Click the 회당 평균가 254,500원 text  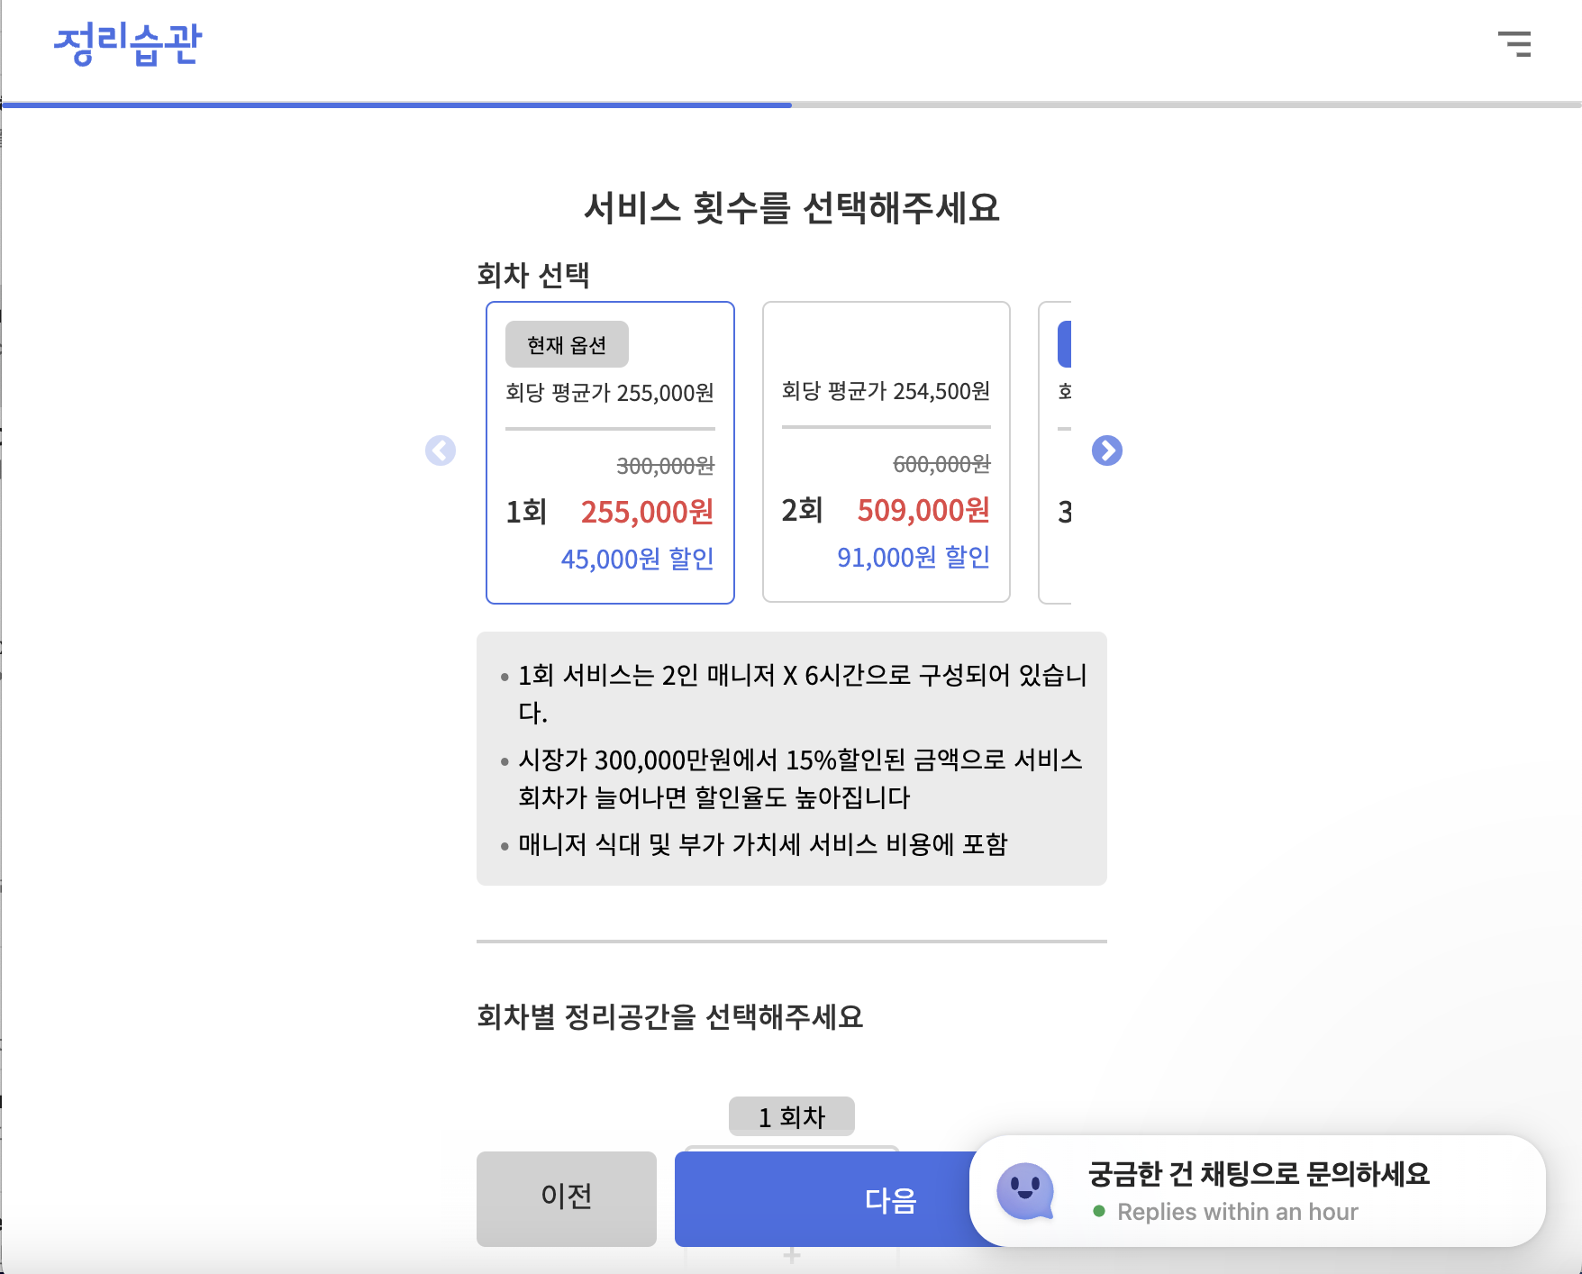click(x=886, y=391)
